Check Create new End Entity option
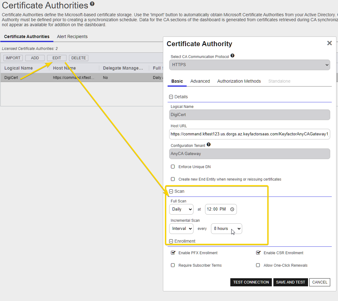This screenshot has width=338, height=301. (x=173, y=179)
